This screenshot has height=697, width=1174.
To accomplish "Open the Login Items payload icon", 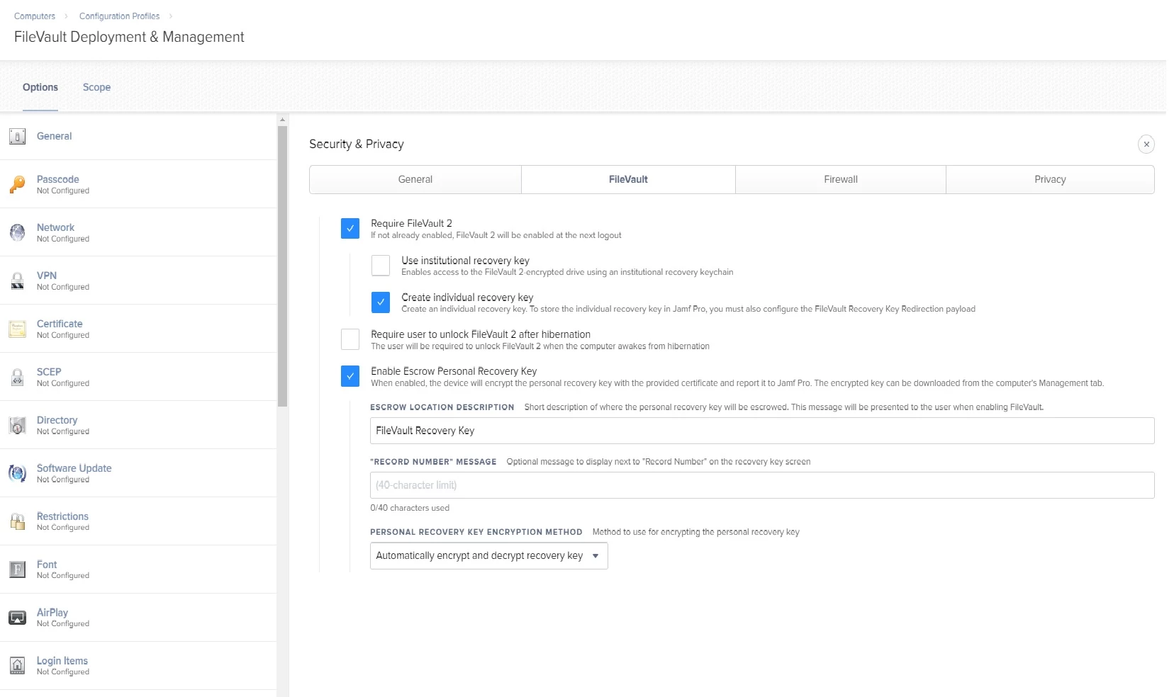I will [x=18, y=666].
